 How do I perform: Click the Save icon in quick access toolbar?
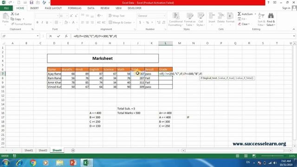pos(32,2)
